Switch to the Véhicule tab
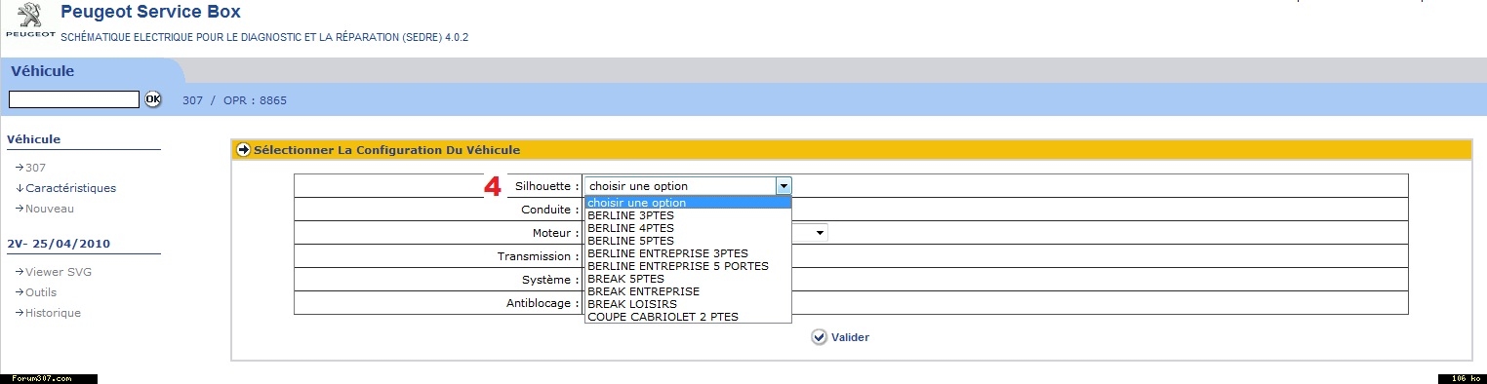The width and height of the screenshot is (1487, 384). pyautogui.click(x=43, y=71)
